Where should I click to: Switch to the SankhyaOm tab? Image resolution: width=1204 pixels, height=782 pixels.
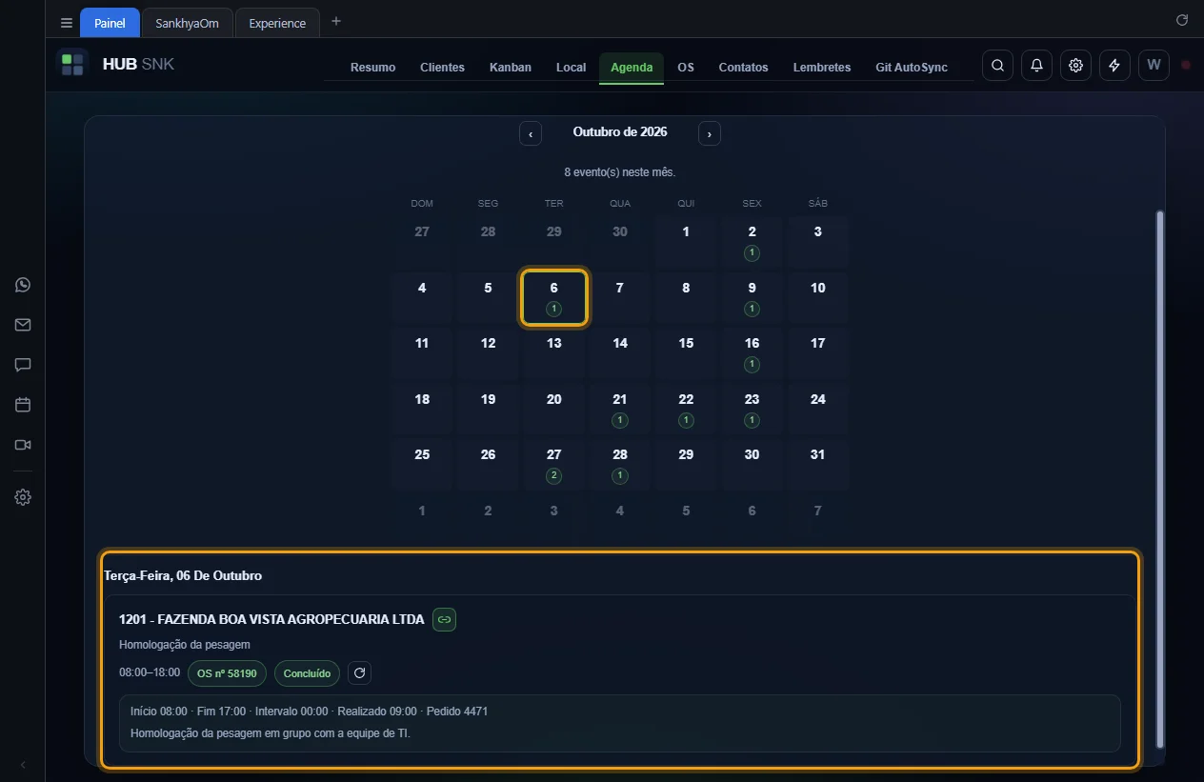pyautogui.click(x=188, y=23)
